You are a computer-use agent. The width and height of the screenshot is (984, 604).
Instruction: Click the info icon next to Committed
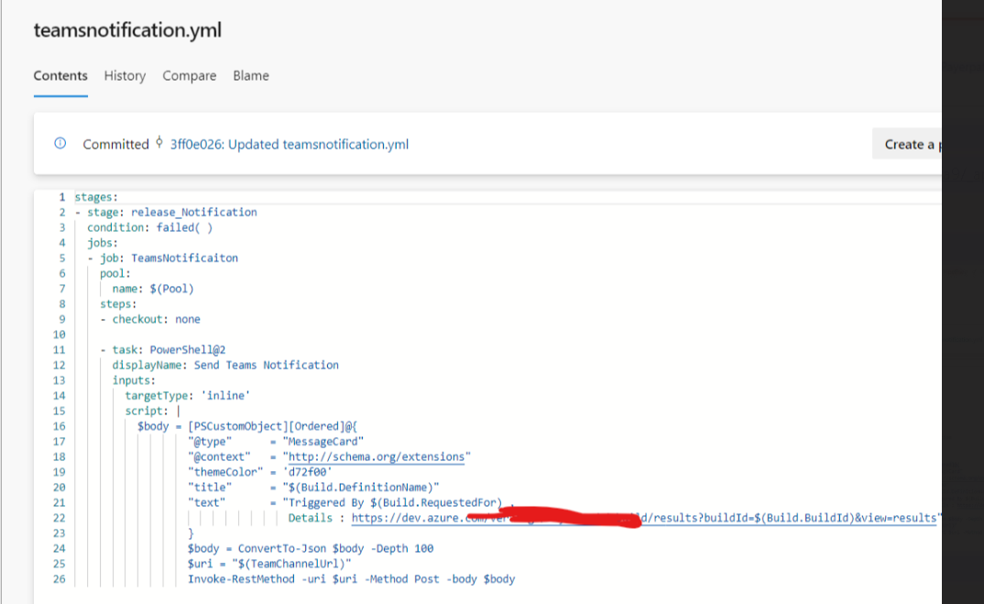[x=60, y=144]
